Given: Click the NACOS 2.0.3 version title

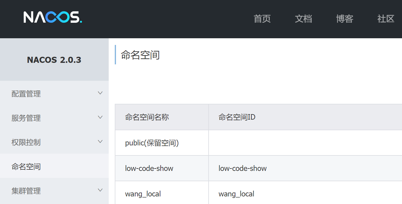Looking at the screenshot, I should (x=54, y=60).
